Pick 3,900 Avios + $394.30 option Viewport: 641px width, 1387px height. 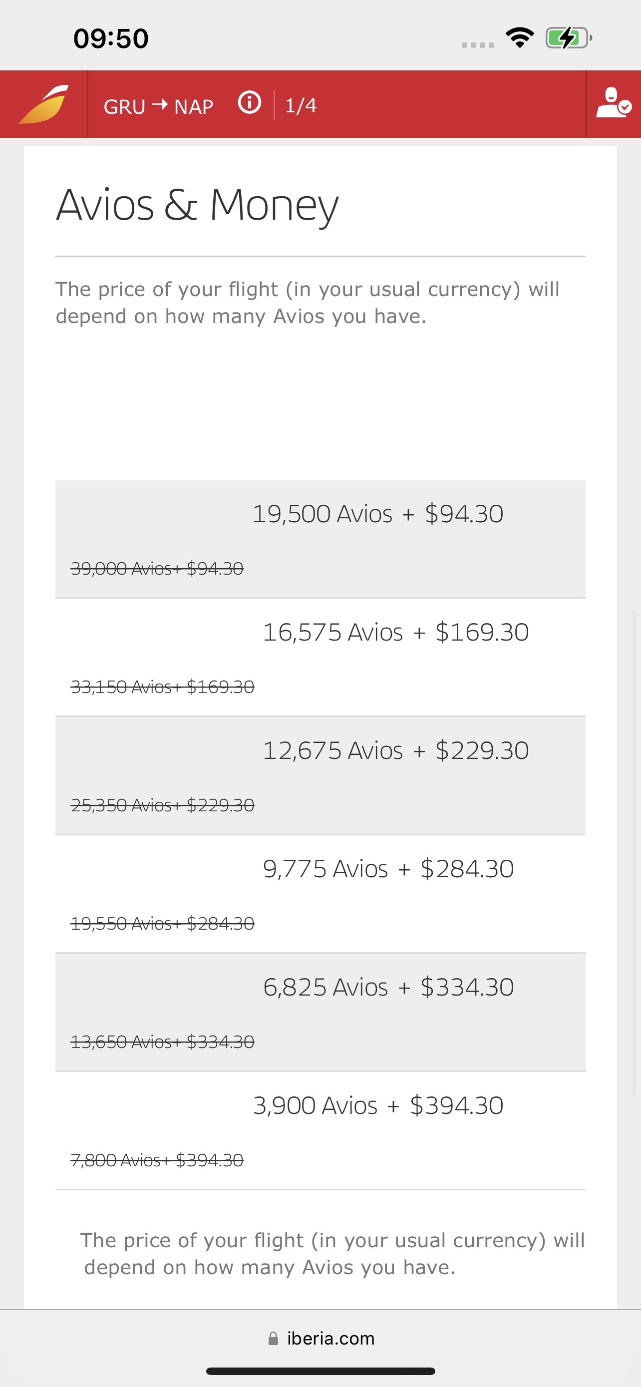[x=320, y=1131]
